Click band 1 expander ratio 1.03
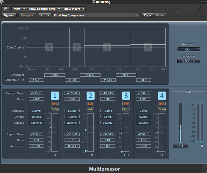This screenshot has height=173, width=207. (36, 140)
